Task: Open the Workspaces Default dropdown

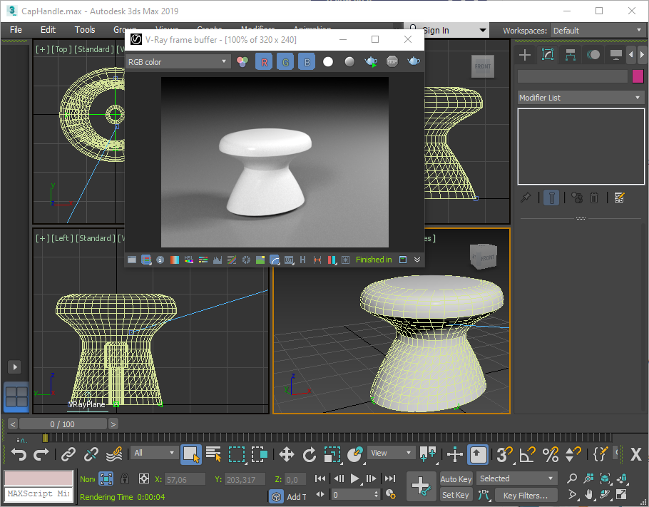Action: click(x=598, y=31)
